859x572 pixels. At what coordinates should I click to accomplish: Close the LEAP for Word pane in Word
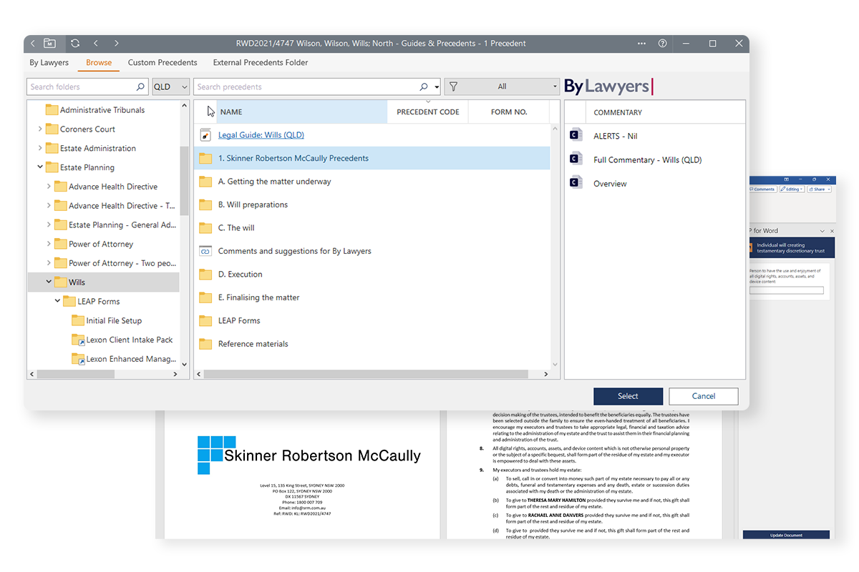tap(832, 231)
